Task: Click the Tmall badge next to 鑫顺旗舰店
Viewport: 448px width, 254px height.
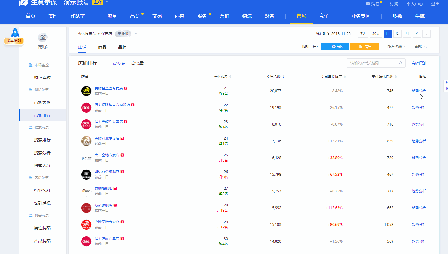Action: click(115, 189)
